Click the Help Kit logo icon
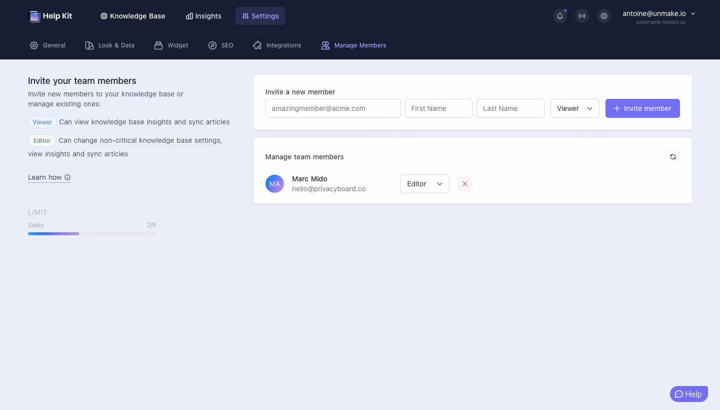Screen dimensions: 720x410 (x=34, y=16)
